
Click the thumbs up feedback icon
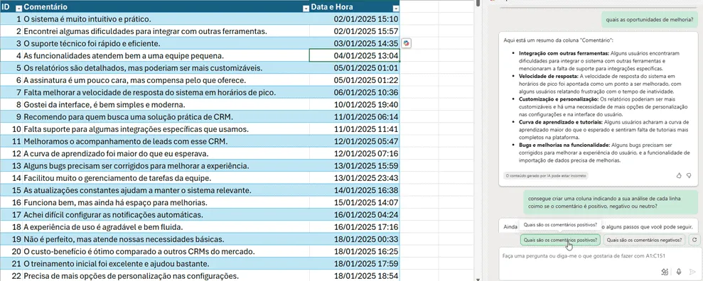click(x=679, y=176)
